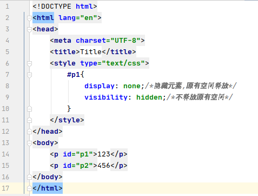Collapse the style block fold on line 6
Image resolution: width=258 pixels, height=196 pixels.
tap(29, 63)
